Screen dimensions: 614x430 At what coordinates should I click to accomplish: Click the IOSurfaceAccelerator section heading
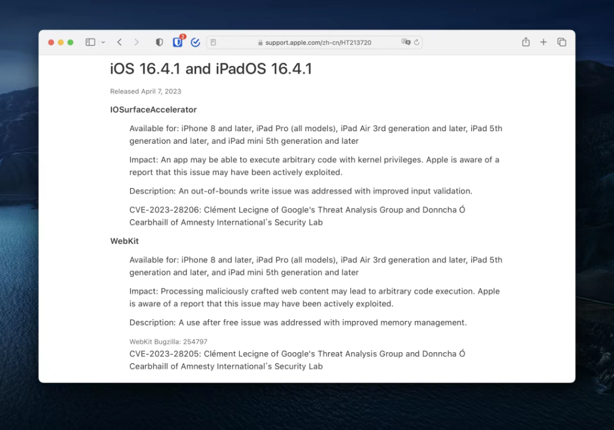[x=153, y=110]
